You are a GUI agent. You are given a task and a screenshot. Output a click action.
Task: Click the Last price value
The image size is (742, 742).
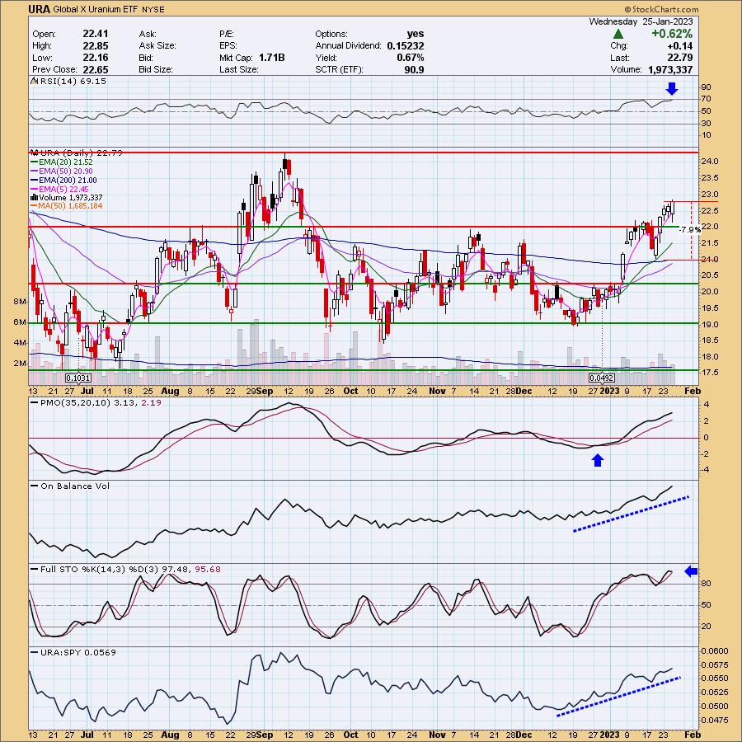click(680, 57)
